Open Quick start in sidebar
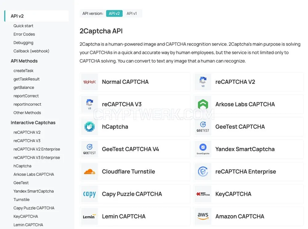 23,26
